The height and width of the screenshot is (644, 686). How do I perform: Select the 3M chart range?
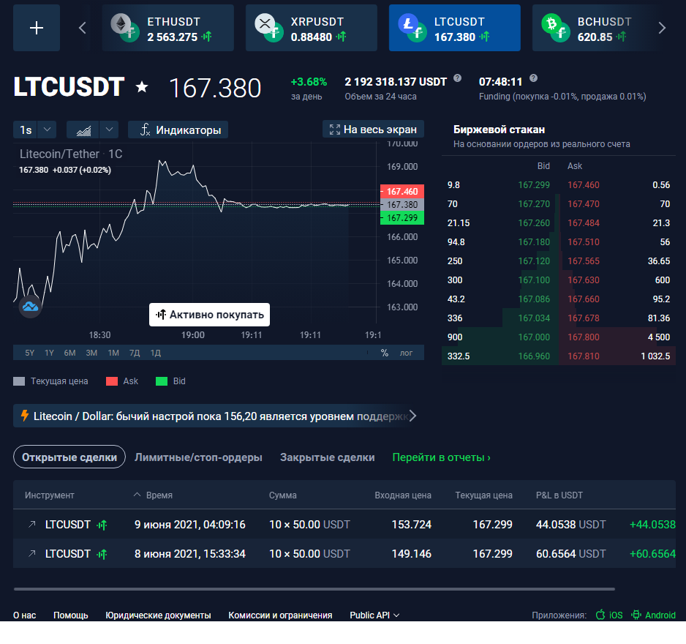click(91, 353)
